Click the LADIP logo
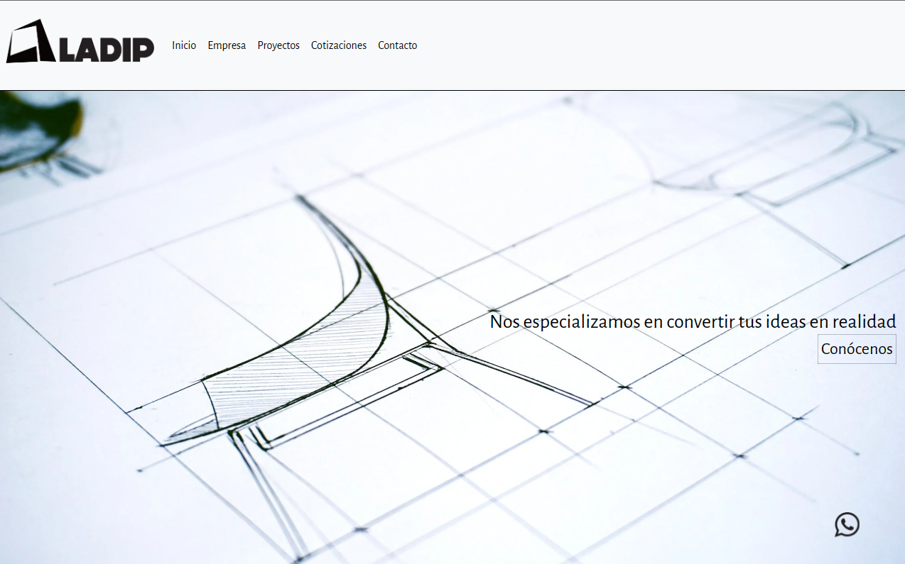Screen dimensions: 905x564 click(x=80, y=41)
